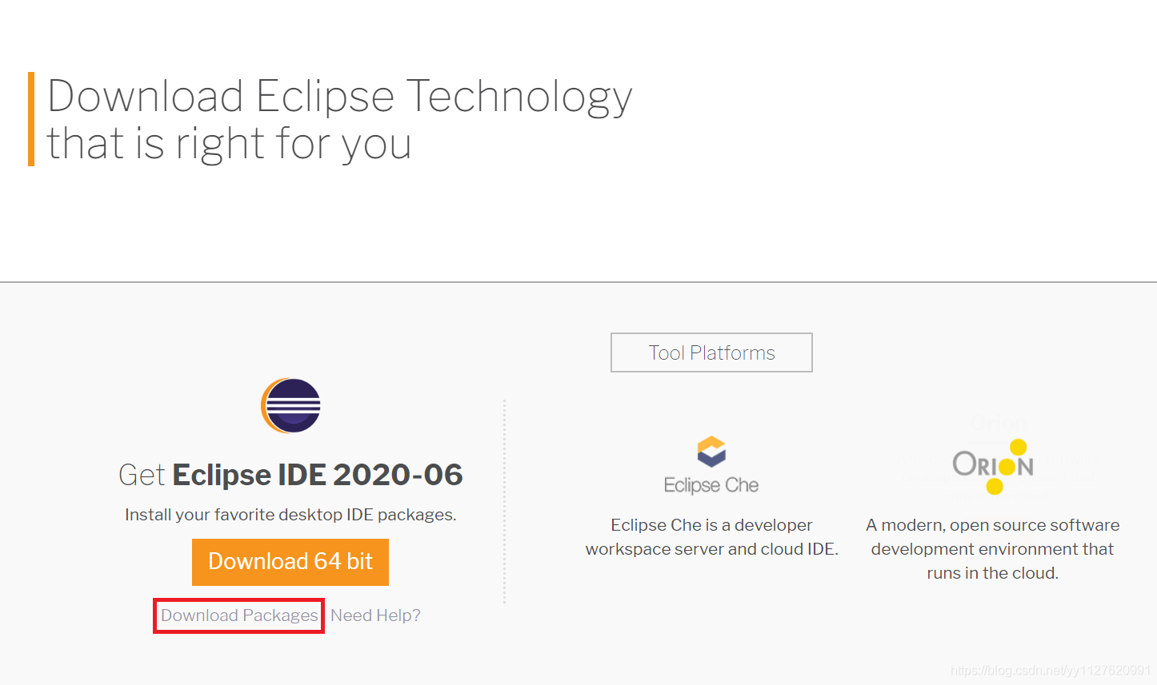Click the Eclipse IDE logo icon
This screenshot has width=1157, height=685.
point(290,405)
